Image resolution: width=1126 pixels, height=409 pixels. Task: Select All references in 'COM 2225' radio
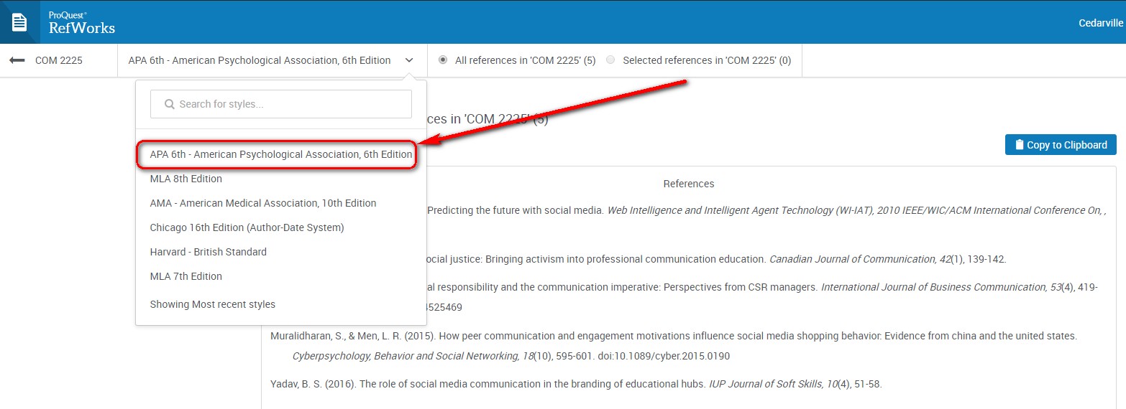[442, 60]
